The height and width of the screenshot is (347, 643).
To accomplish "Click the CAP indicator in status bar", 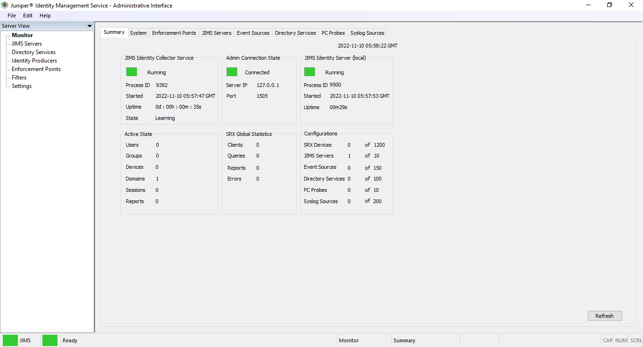I will pyautogui.click(x=608, y=340).
